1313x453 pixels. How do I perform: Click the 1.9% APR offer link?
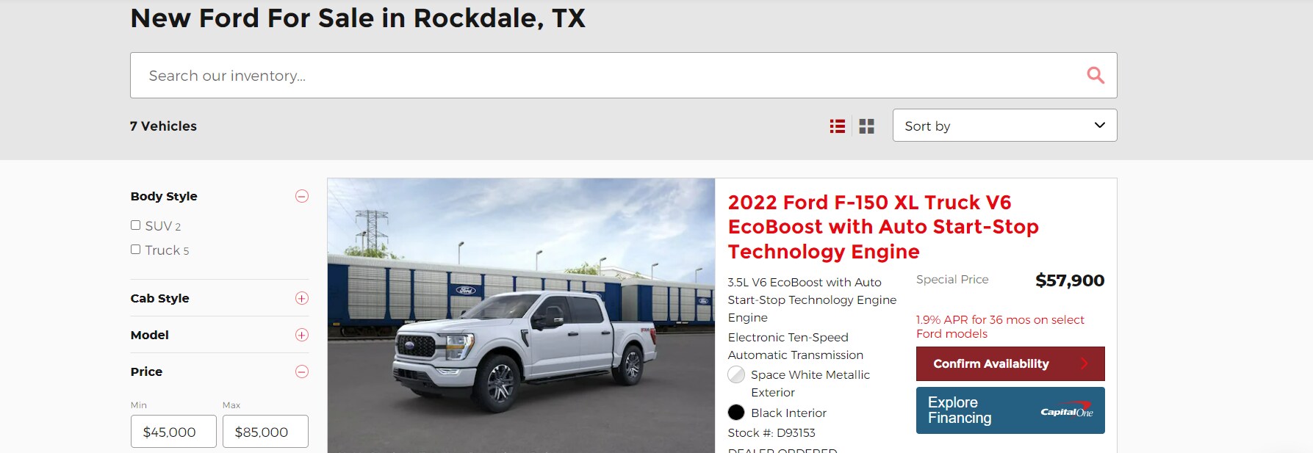(1000, 327)
